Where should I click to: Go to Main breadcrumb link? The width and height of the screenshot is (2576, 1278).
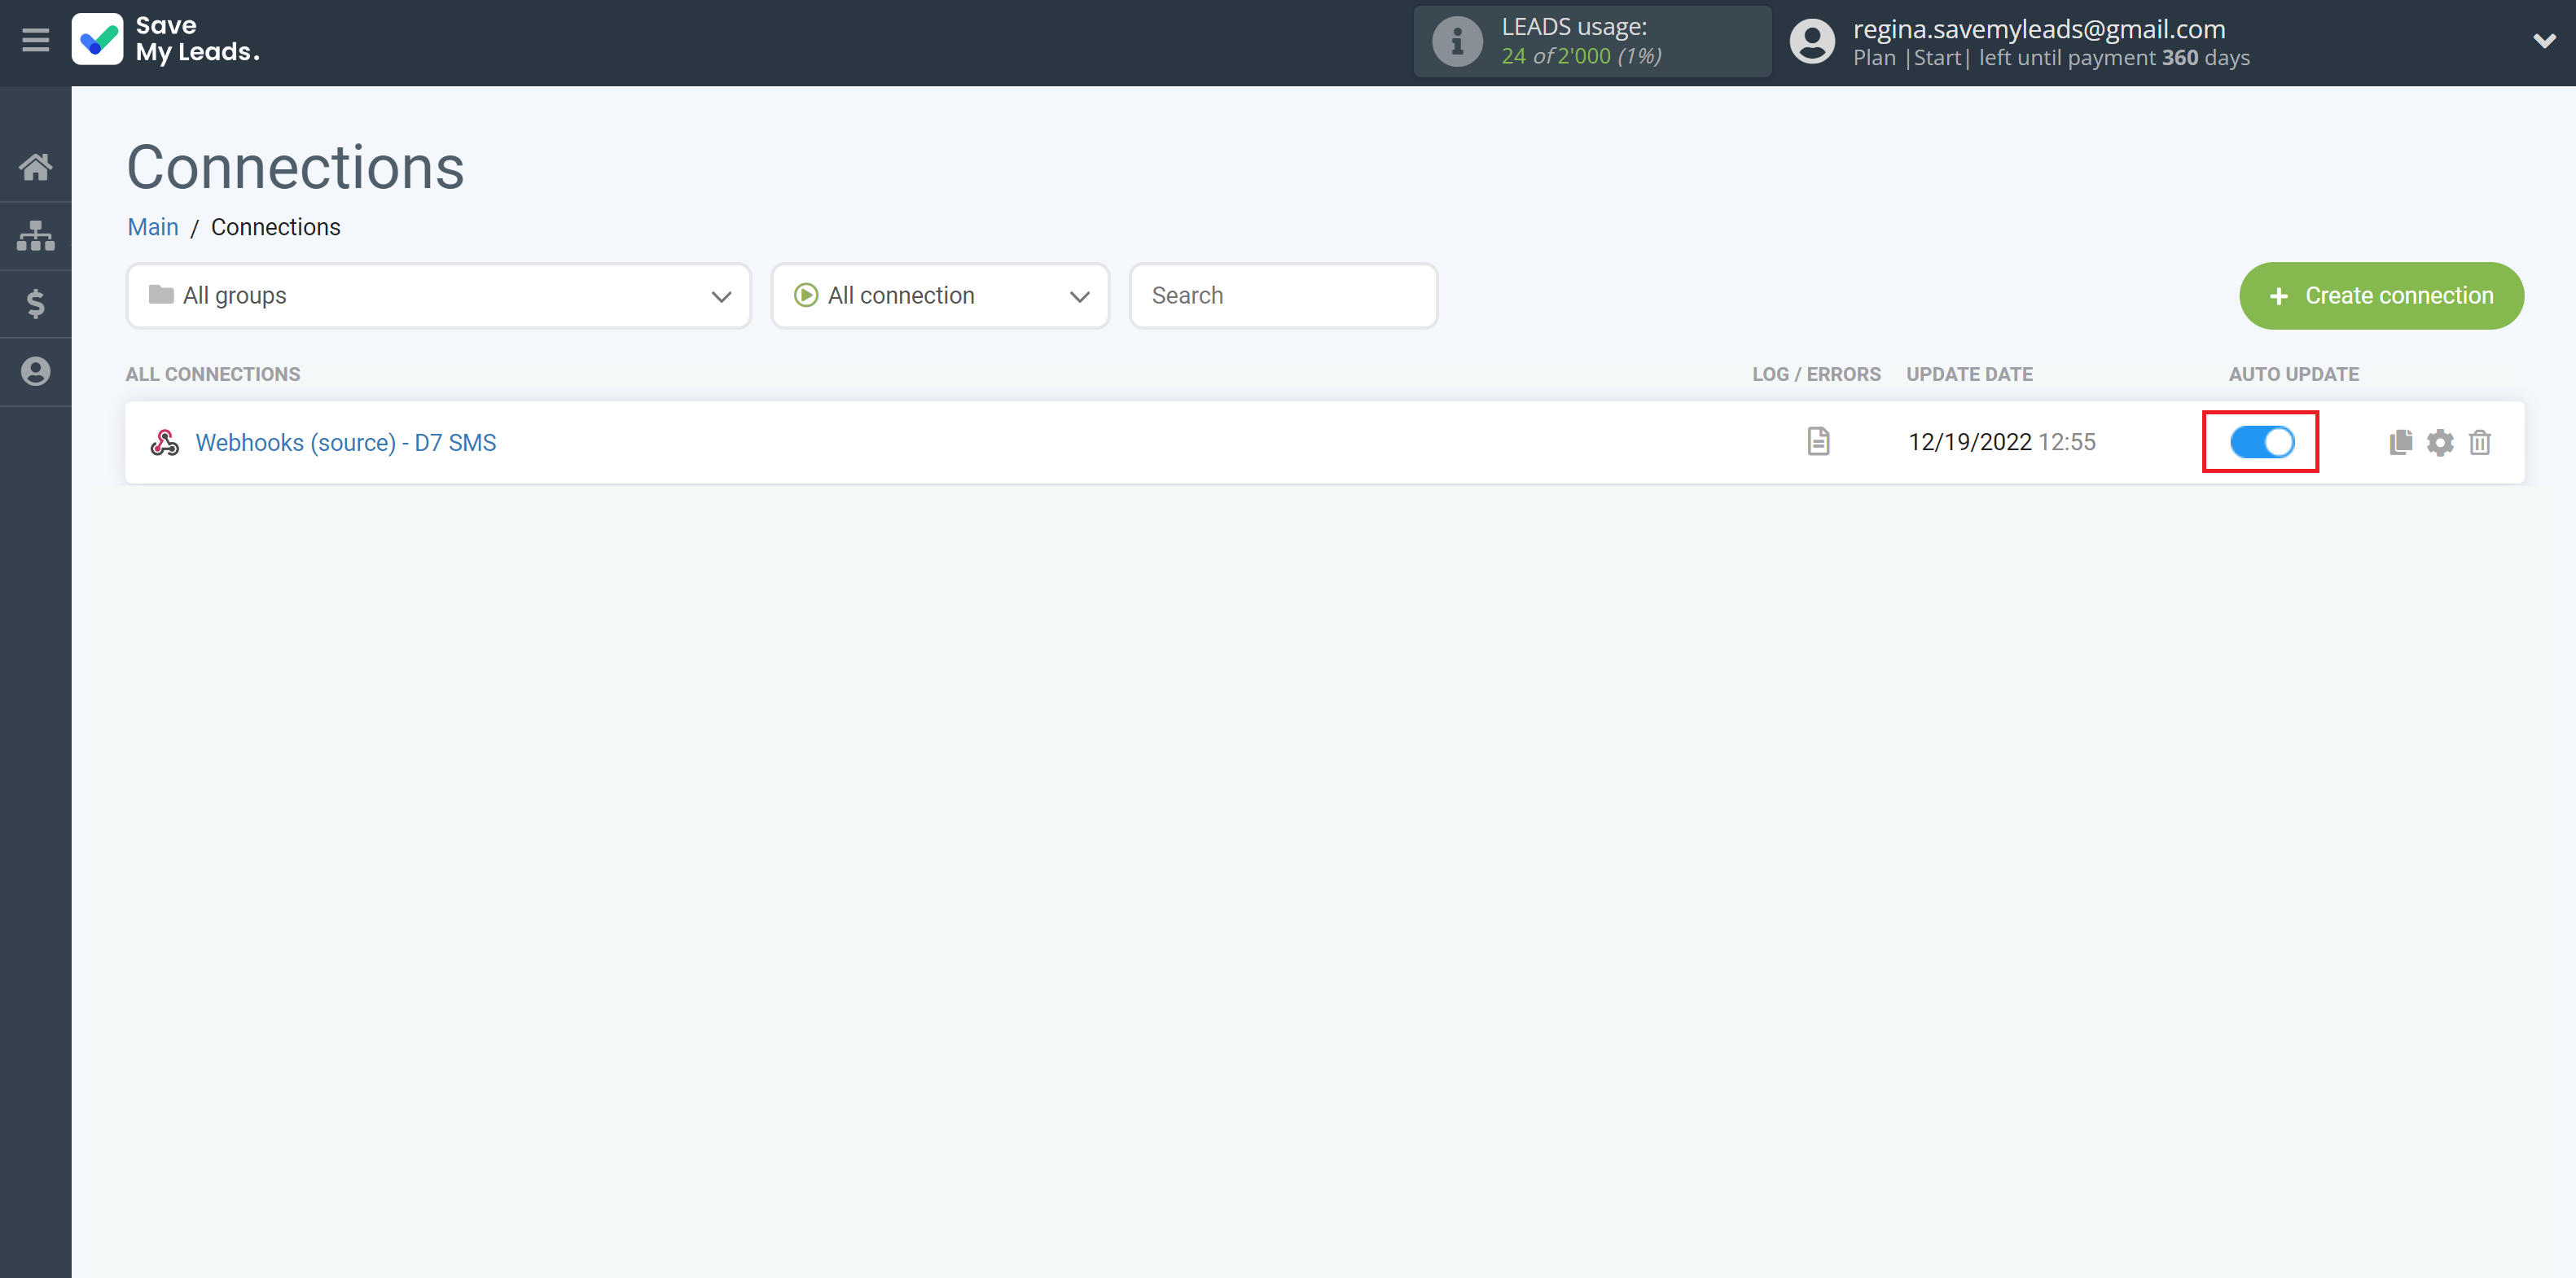153,227
